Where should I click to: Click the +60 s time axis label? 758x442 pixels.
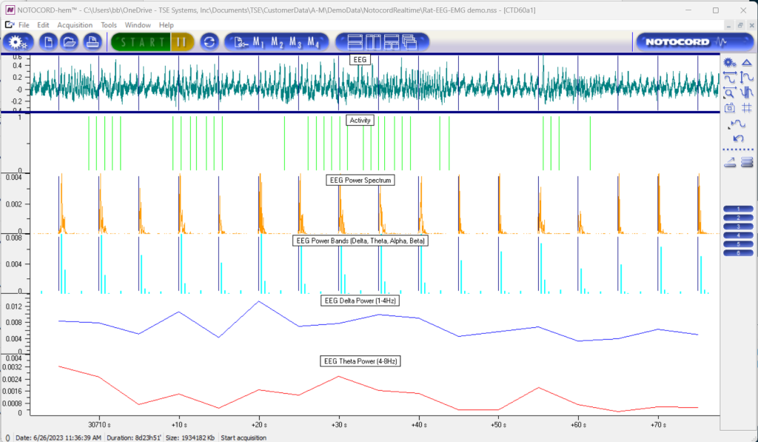click(578, 424)
